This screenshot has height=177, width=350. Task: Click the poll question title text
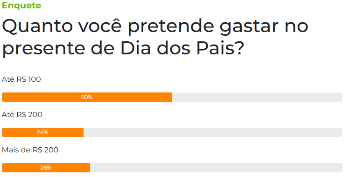point(155,37)
